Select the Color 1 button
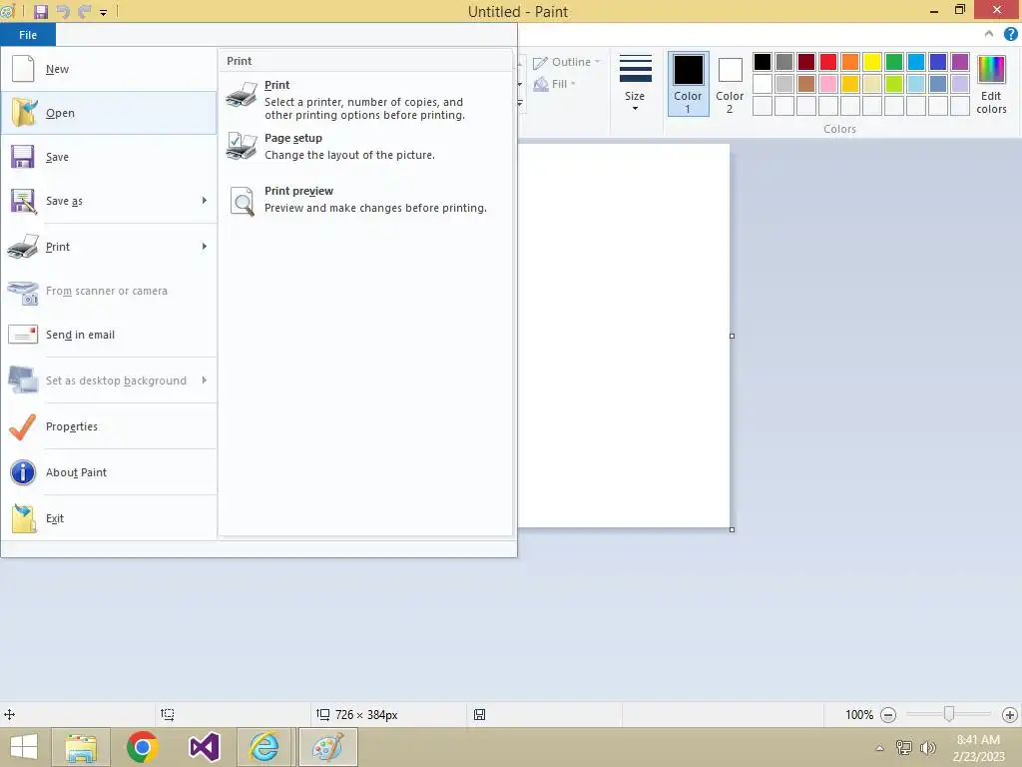The height and width of the screenshot is (767, 1022). click(688, 84)
